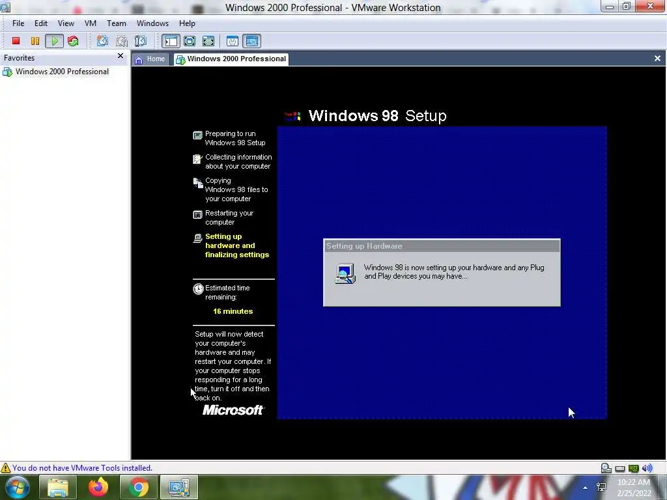The height and width of the screenshot is (500, 667).
Task: Reset the virtual machine using the reset icon
Action: pos(73,41)
